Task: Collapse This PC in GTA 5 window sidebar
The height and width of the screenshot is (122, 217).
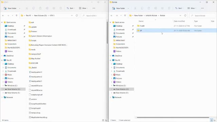Action: pos(2,60)
